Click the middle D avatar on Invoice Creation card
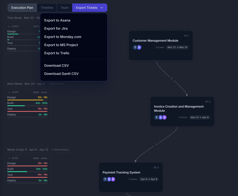 click(x=160, y=117)
